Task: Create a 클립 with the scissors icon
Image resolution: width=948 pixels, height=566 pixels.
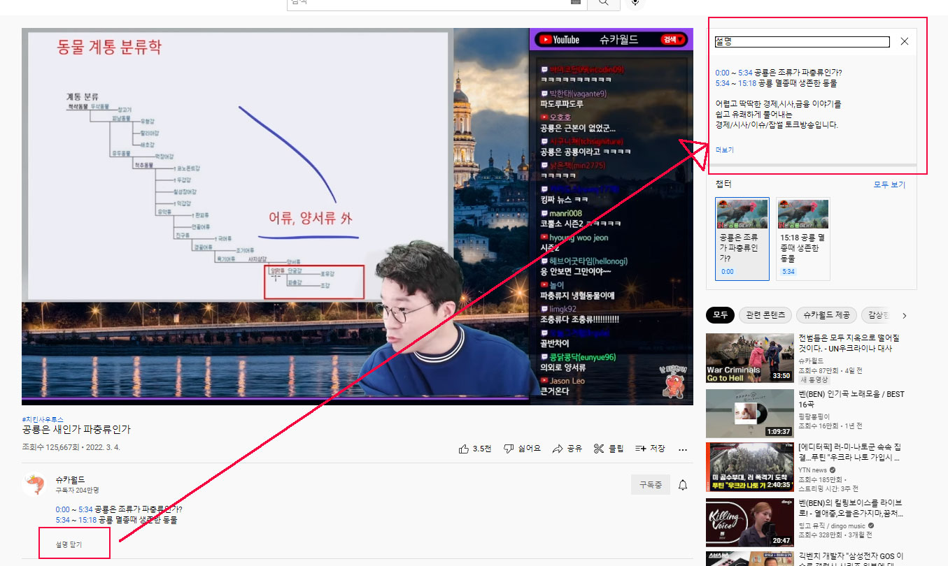Action: pos(608,449)
